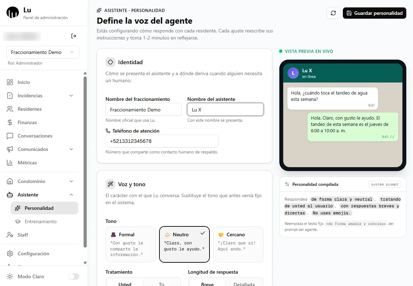413x286 pixels.
Task: Toggle the Modo Claro switch
Action: tap(73, 276)
